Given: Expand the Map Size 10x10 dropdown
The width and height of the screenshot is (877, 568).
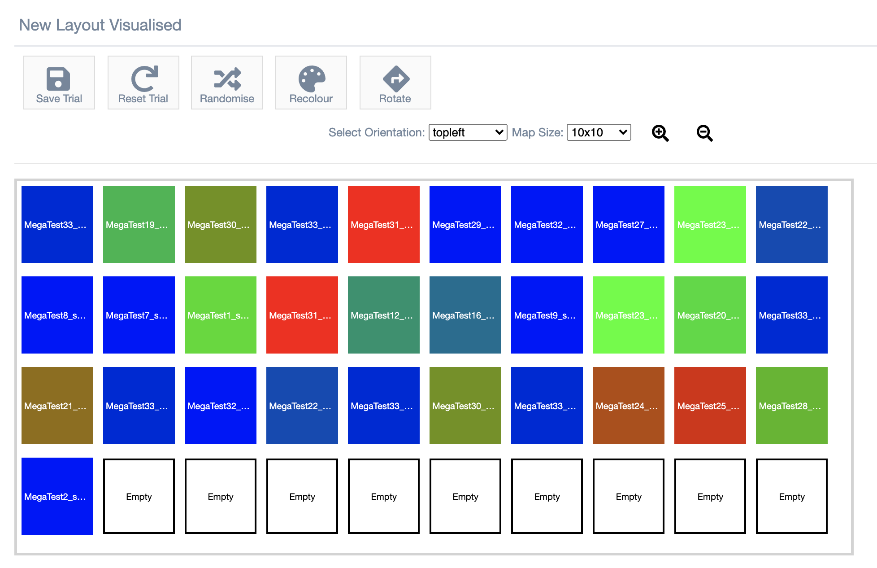Looking at the screenshot, I should pyautogui.click(x=599, y=132).
